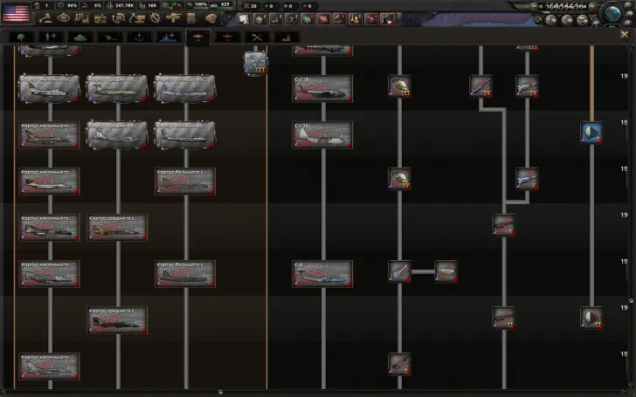The width and height of the screenshot is (636, 397).
Task: Close the research panel with X
Action: (x=625, y=35)
